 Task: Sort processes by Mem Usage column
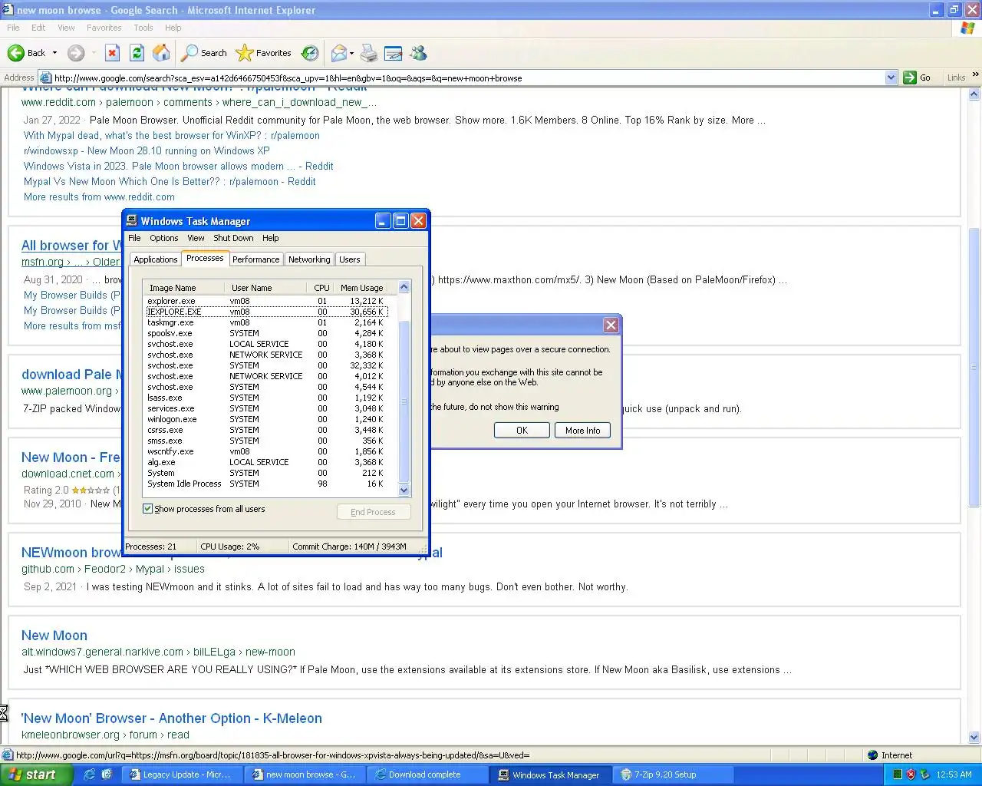(361, 288)
